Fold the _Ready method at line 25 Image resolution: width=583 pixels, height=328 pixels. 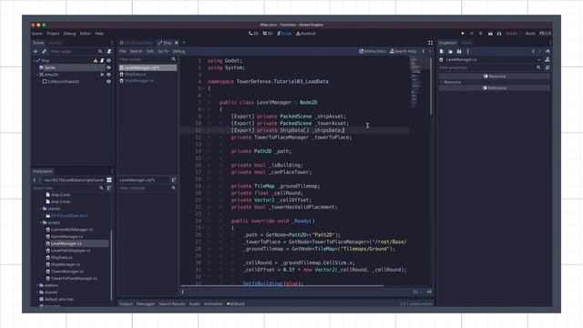coord(204,228)
